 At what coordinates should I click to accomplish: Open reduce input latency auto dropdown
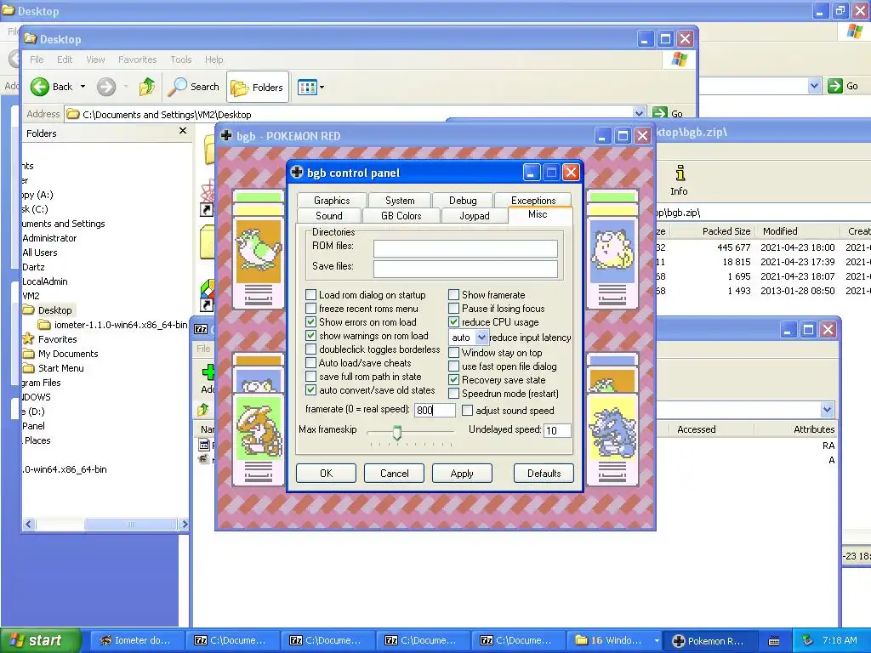tap(481, 337)
